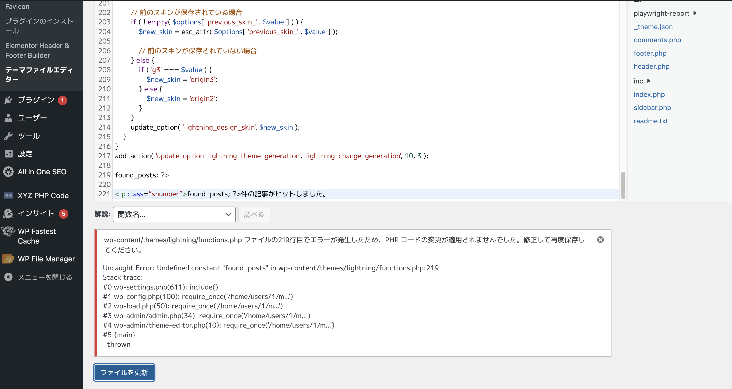Click the 調べる lookup button
This screenshot has height=389, width=732.
coord(254,214)
